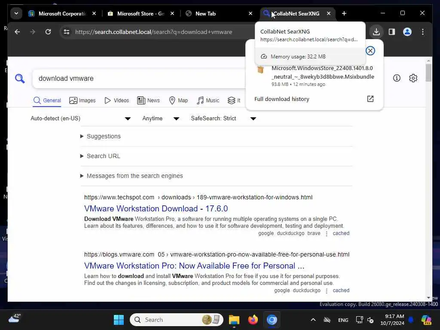Expand Messages from the search engines
The height and width of the screenshot is (330, 440).
(131, 176)
